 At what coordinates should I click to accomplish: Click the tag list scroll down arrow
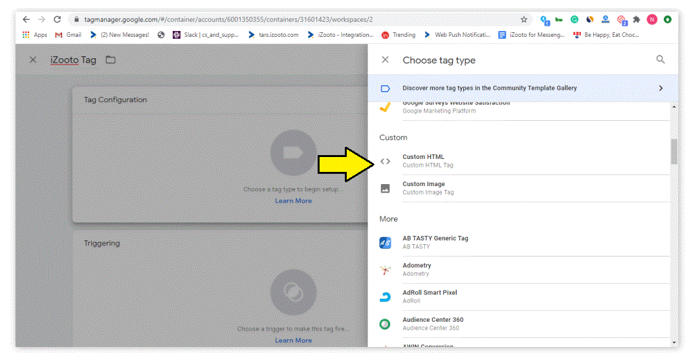[674, 342]
